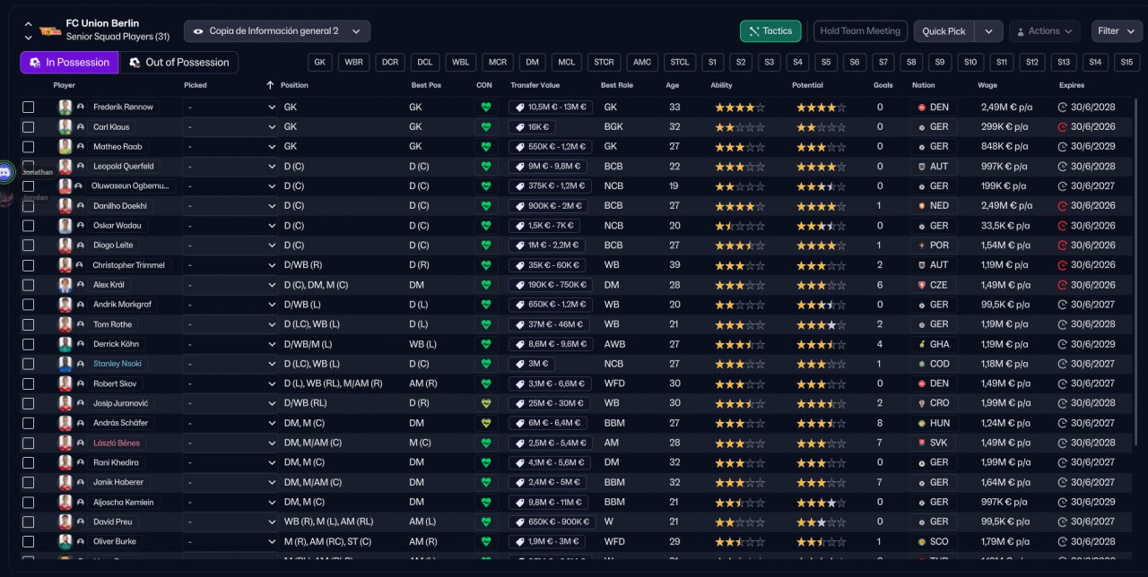This screenshot has height=577, width=1148.
Task: Switch to the Out of Possession tab
Action: (178, 63)
